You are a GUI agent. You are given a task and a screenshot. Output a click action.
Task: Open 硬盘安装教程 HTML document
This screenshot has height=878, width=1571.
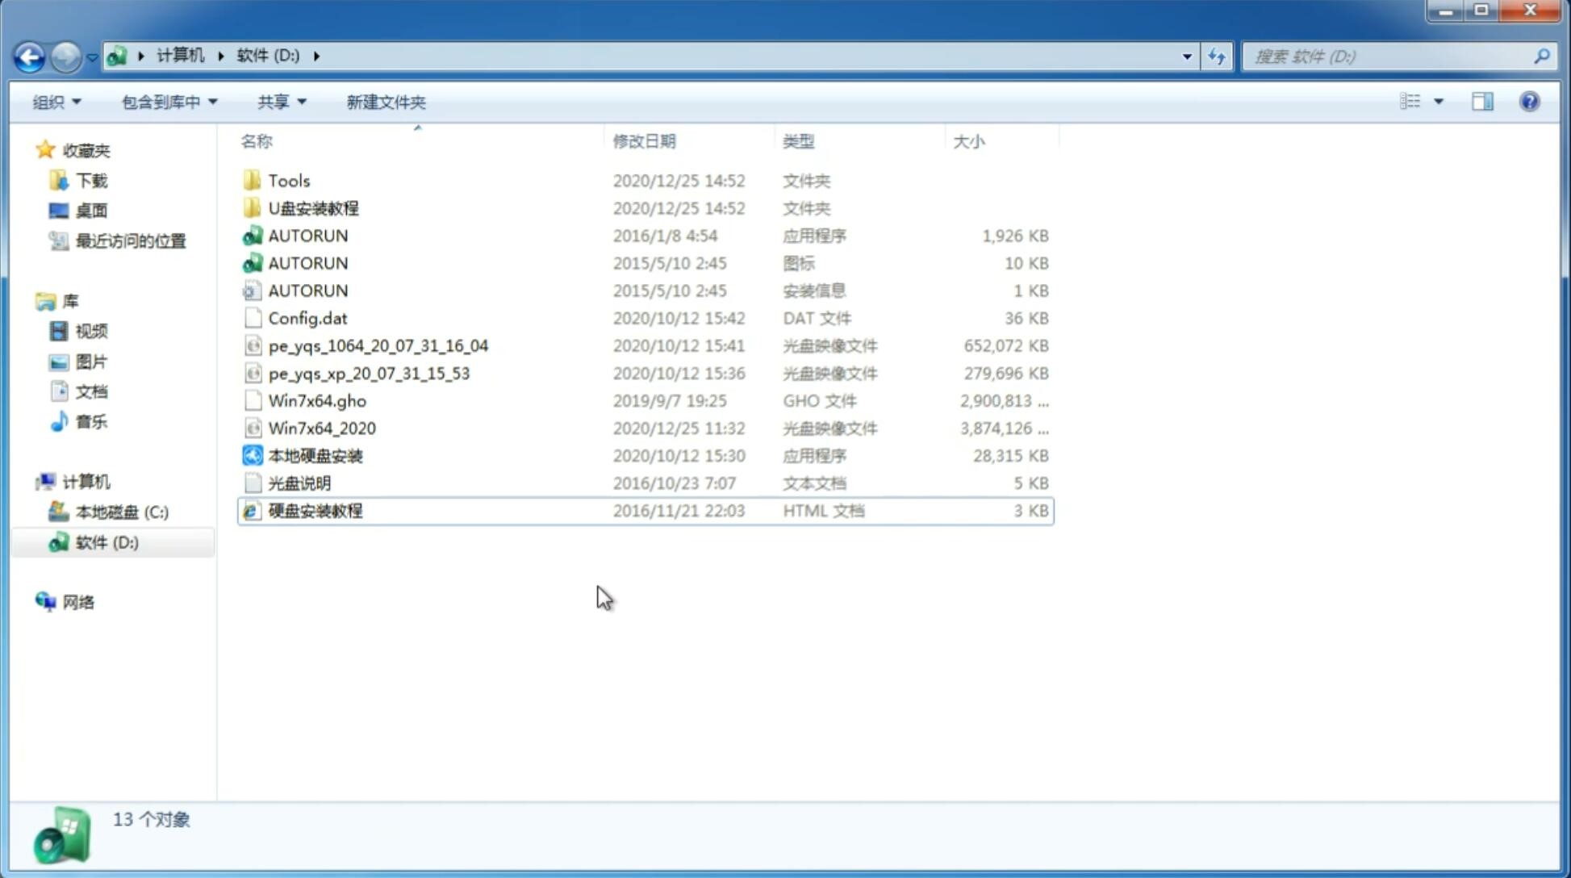(x=314, y=510)
